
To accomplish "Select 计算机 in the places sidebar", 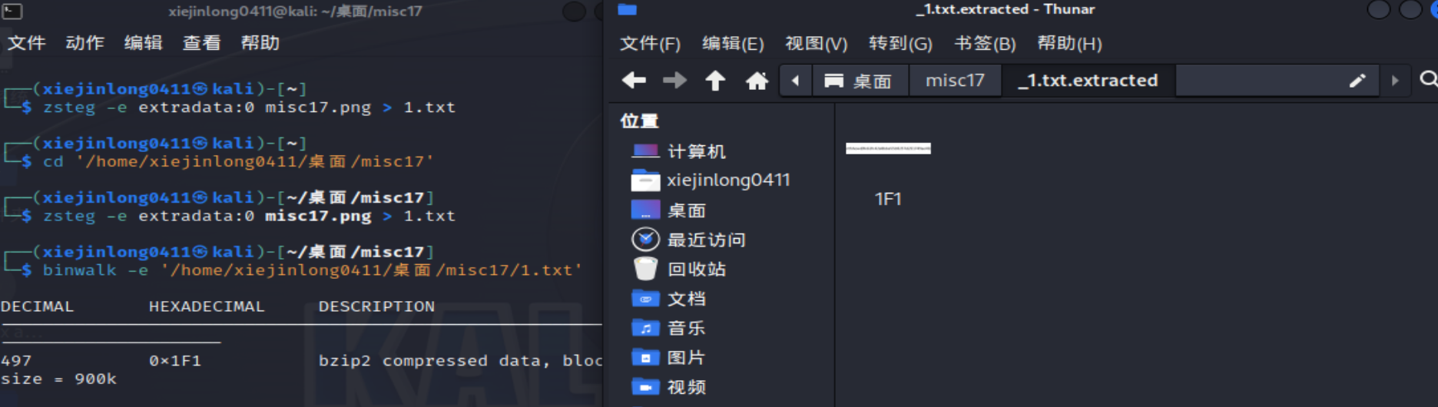I will pos(695,151).
